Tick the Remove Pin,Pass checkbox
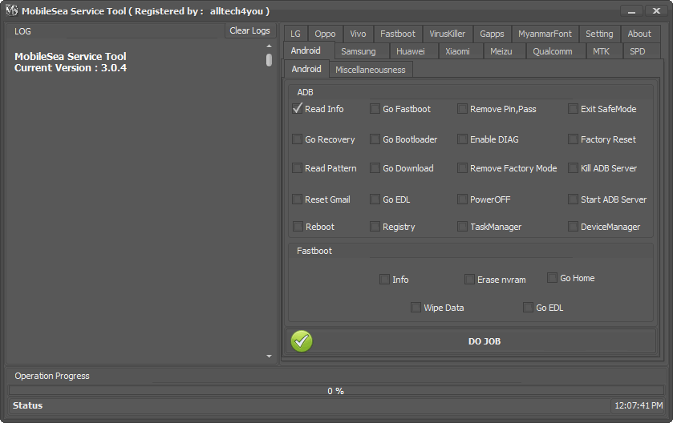This screenshot has height=423, width=673. coord(462,109)
